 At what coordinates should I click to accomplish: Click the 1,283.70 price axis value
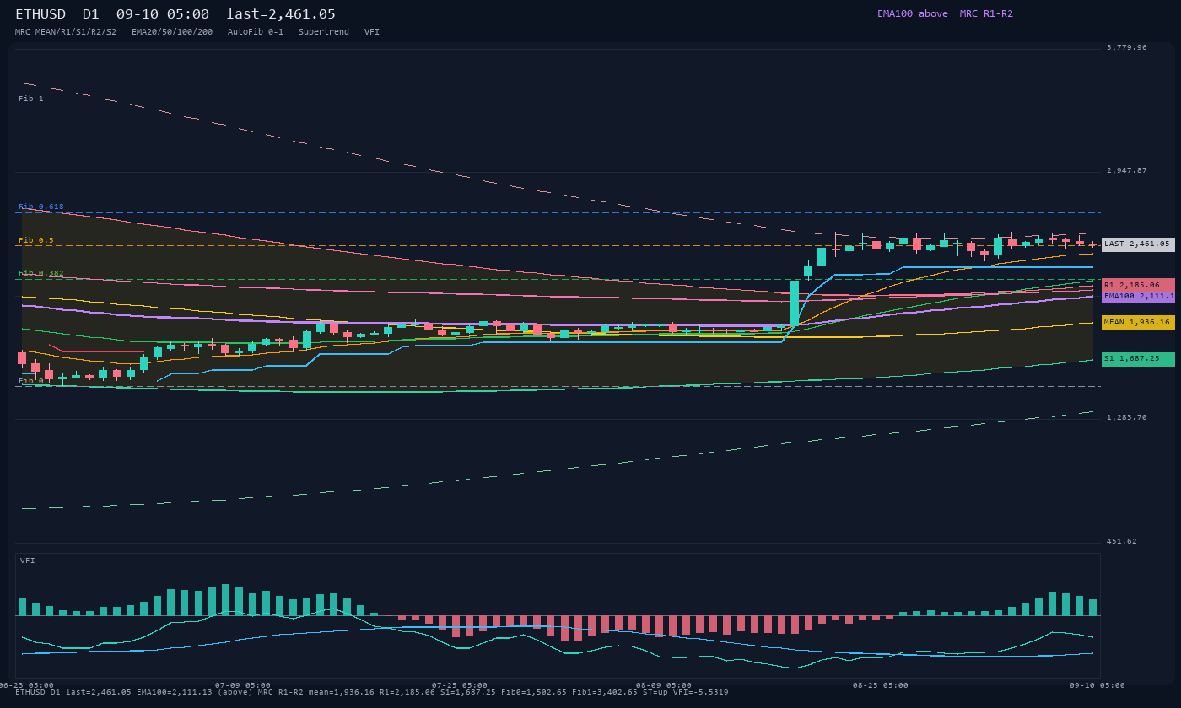[1127, 417]
